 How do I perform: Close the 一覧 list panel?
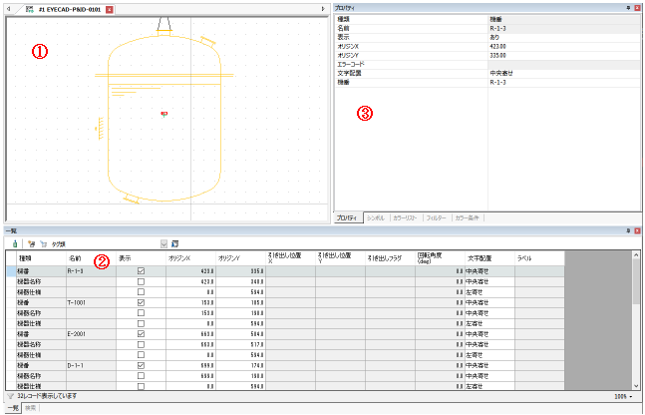(x=638, y=231)
